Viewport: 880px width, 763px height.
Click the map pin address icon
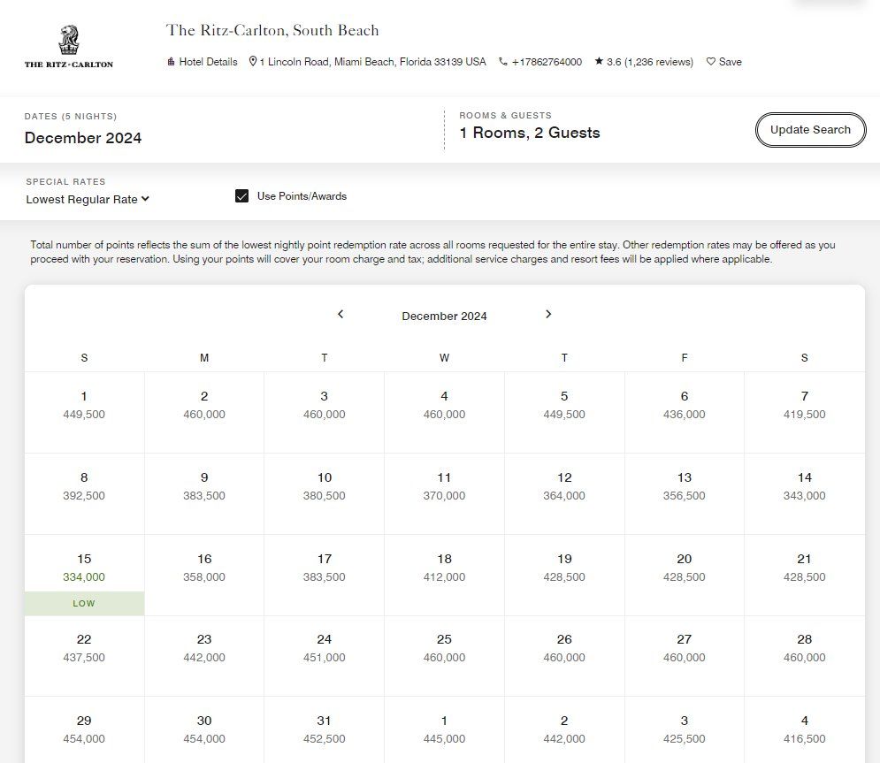coord(253,61)
